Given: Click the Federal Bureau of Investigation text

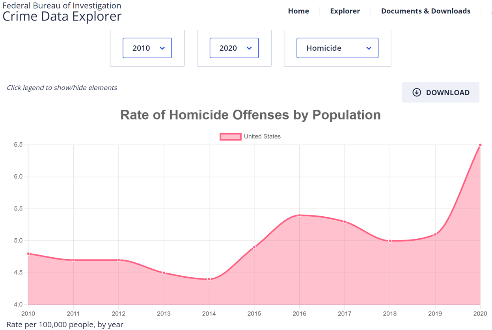Looking at the screenshot, I should click(62, 6).
